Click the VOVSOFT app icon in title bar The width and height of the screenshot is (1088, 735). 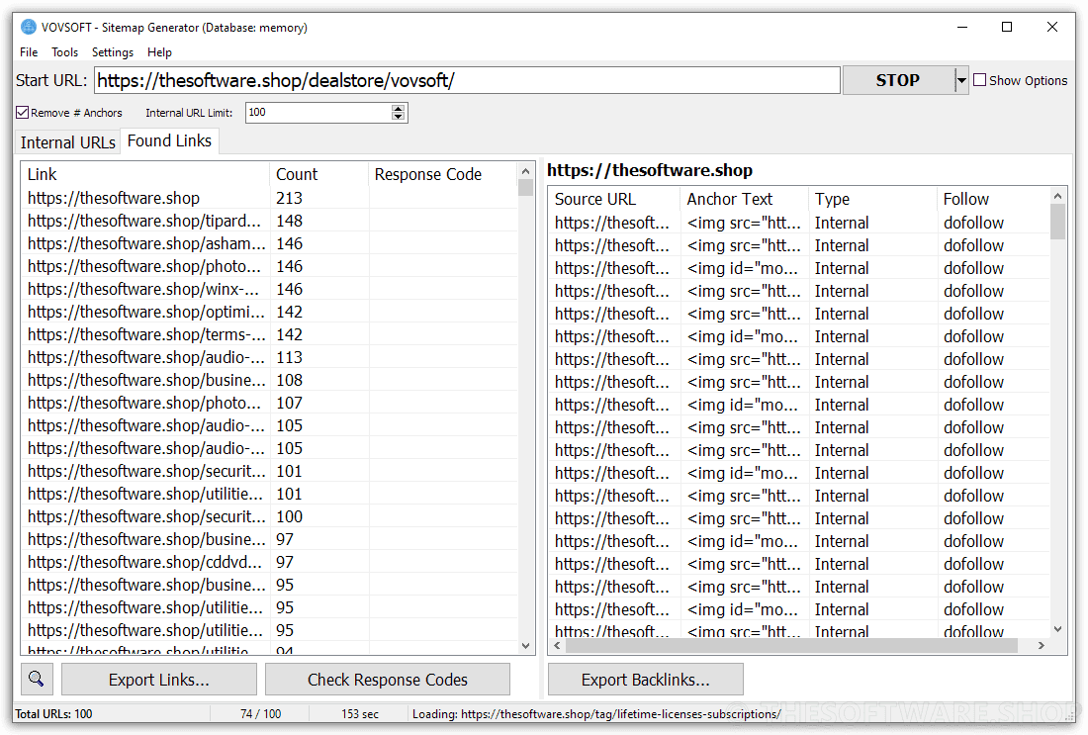(x=29, y=27)
